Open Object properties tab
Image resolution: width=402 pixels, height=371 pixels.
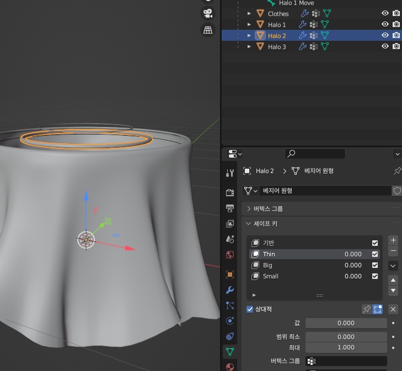pyautogui.click(x=230, y=275)
